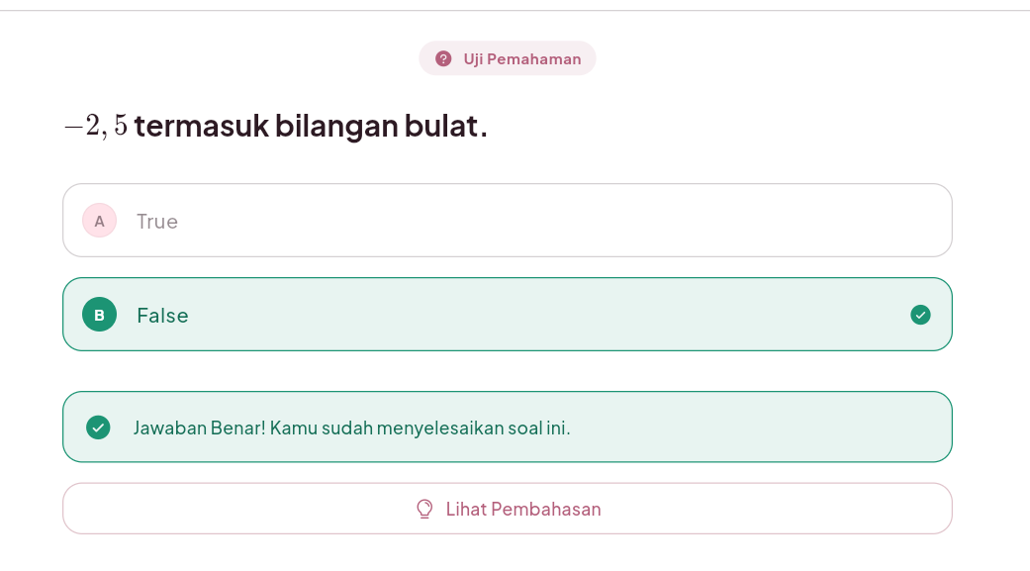
Task: Click the False option answer card
Action: [x=508, y=315]
